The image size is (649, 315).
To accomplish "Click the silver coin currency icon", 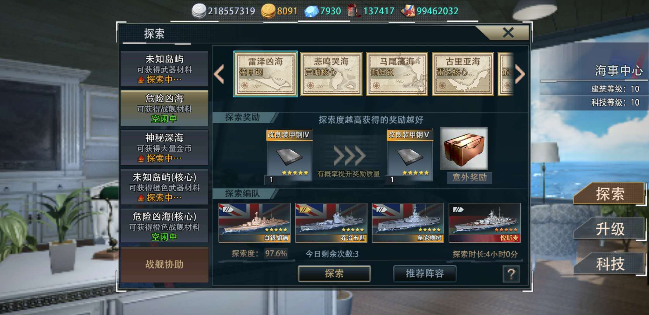I will click(x=199, y=11).
